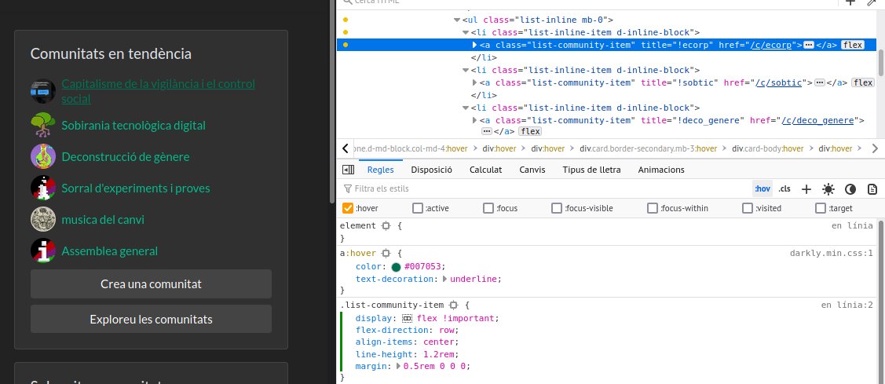Collapse the first li list-inline-item node

point(466,33)
